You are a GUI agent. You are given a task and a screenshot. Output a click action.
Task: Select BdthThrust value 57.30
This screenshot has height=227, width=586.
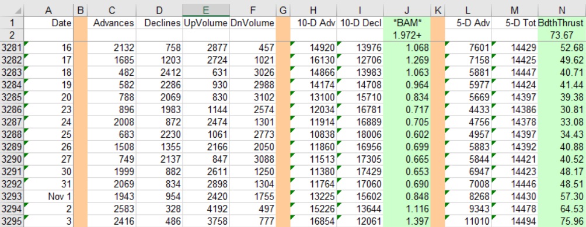[561, 197]
